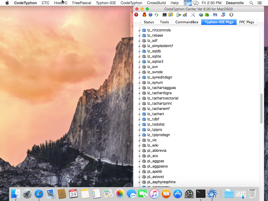Select the Typhon-IDE Pkgs tab

(x=219, y=22)
